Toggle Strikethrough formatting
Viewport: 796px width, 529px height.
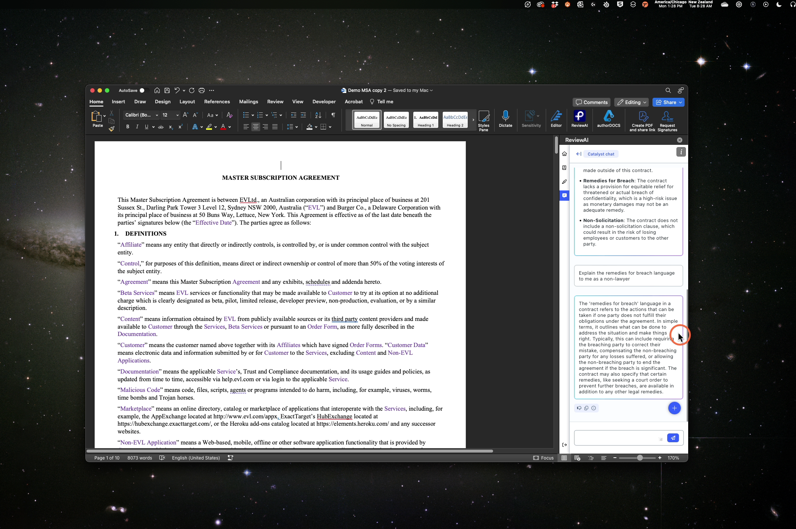[x=160, y=127]
